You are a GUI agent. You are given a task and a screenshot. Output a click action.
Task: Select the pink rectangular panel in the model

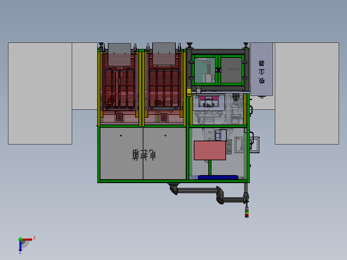(x=210, y=151)
